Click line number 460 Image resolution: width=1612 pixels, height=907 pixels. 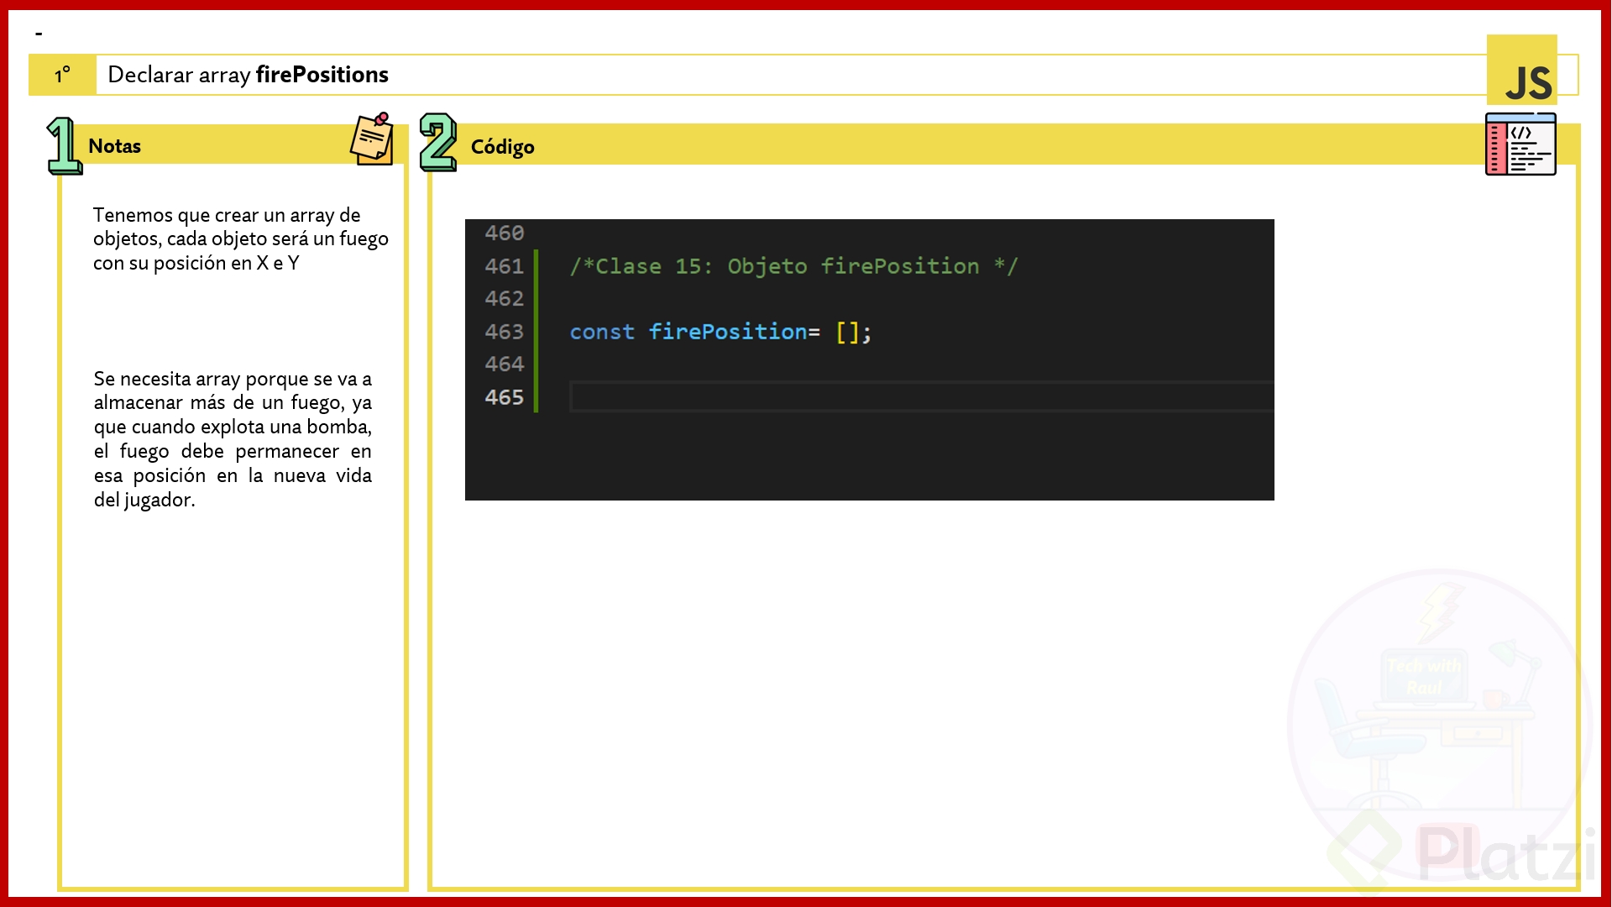tap(504, 233)
